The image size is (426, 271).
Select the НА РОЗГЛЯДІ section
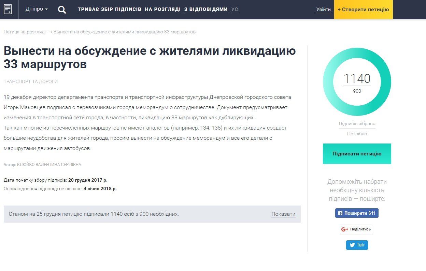tap(162, 9)
